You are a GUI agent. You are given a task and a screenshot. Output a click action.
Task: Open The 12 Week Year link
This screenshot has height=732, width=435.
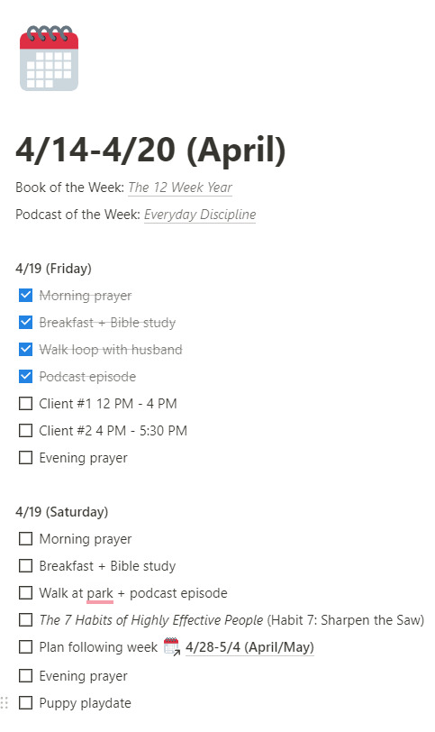pos(180,188)
